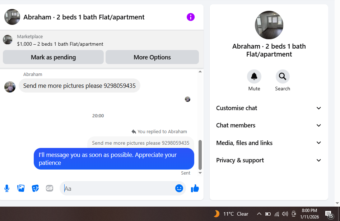Open the weather widget showing 11°C Clear
The height and width of the screenshot is (221, 340).
point(231,214)
